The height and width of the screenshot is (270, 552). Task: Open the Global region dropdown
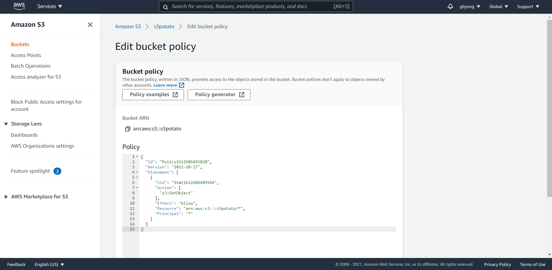click(498, 7)
